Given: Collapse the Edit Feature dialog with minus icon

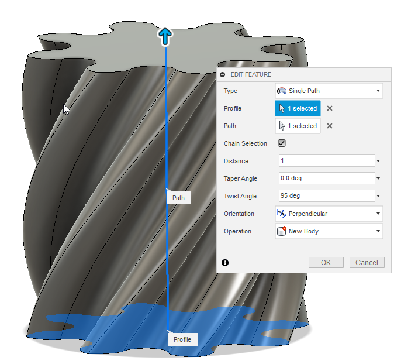Looking at the screenshot, I should click(222, 74).
